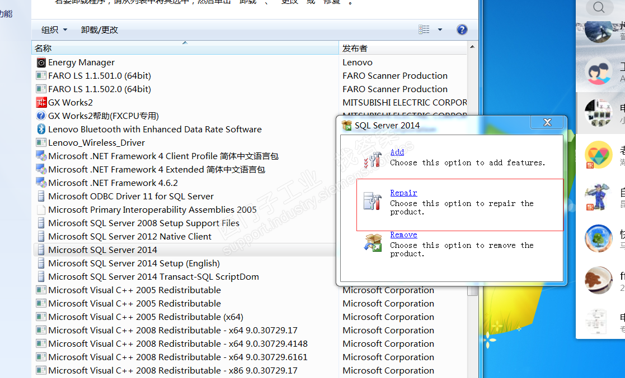This screenshot has width=625, height=378.
Task: Click the search magnifier icon in chat panel
Action: pyautogui.click(x=599, y=7)
